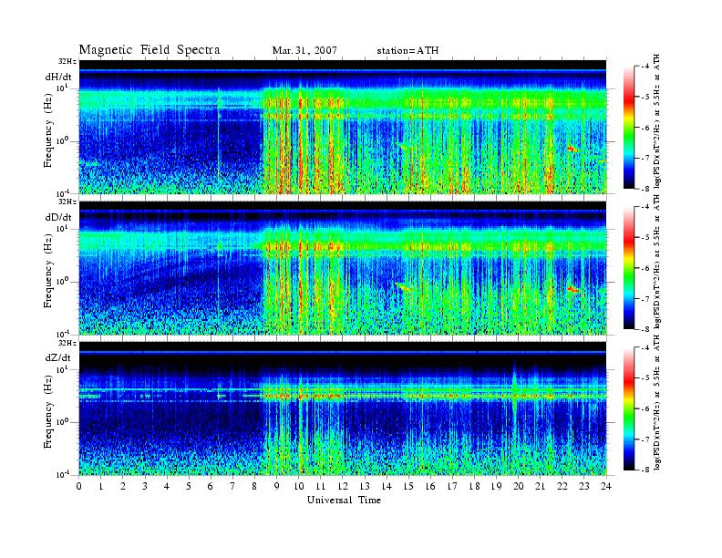722x558 pixels.
Task: Click the 'Magnetic Field Spectra' title
Action: [150, 50]
